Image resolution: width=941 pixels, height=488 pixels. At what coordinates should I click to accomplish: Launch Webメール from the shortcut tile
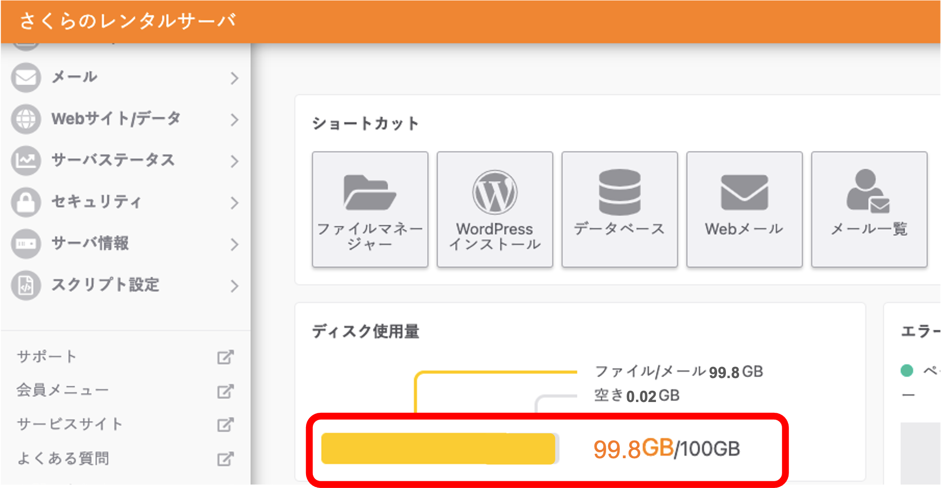(x=744, y=209)
